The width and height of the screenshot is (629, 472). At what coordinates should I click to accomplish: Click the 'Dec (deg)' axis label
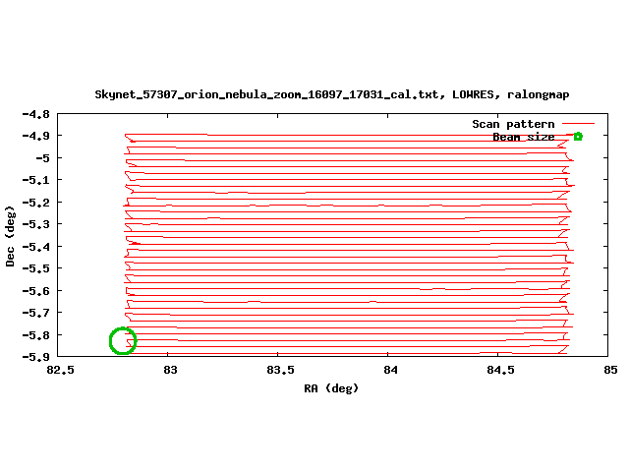[x=10, y=236]
